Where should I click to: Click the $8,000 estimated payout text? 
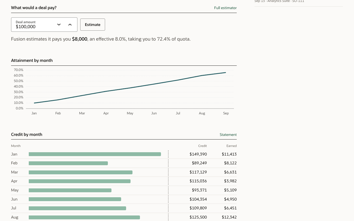(80, 39)
